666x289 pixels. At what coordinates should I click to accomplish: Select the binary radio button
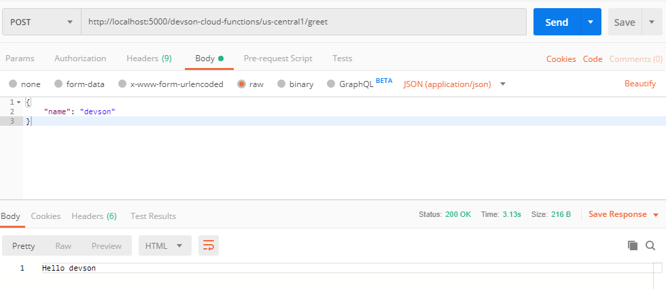coord(281,84)
